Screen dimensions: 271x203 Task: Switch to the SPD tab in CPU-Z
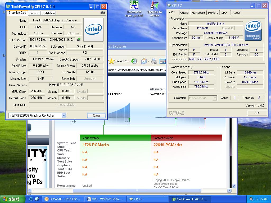224,13
